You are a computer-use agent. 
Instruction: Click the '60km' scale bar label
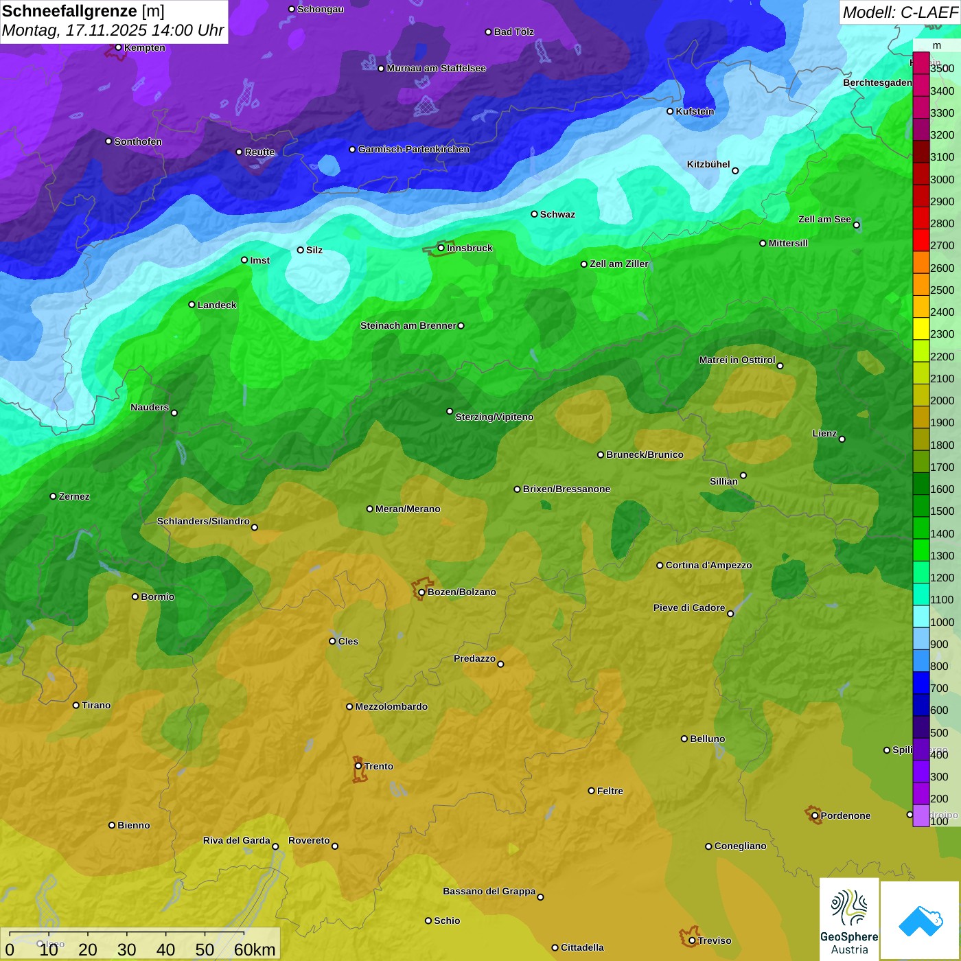[x=255, y=949]
